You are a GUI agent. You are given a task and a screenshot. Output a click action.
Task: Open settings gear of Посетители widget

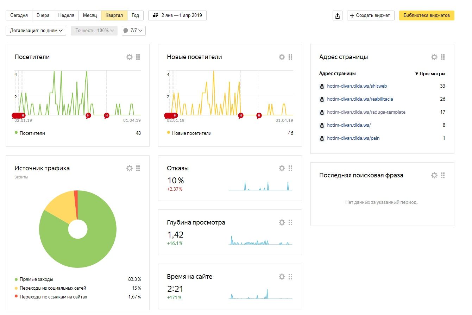point(130,57)
